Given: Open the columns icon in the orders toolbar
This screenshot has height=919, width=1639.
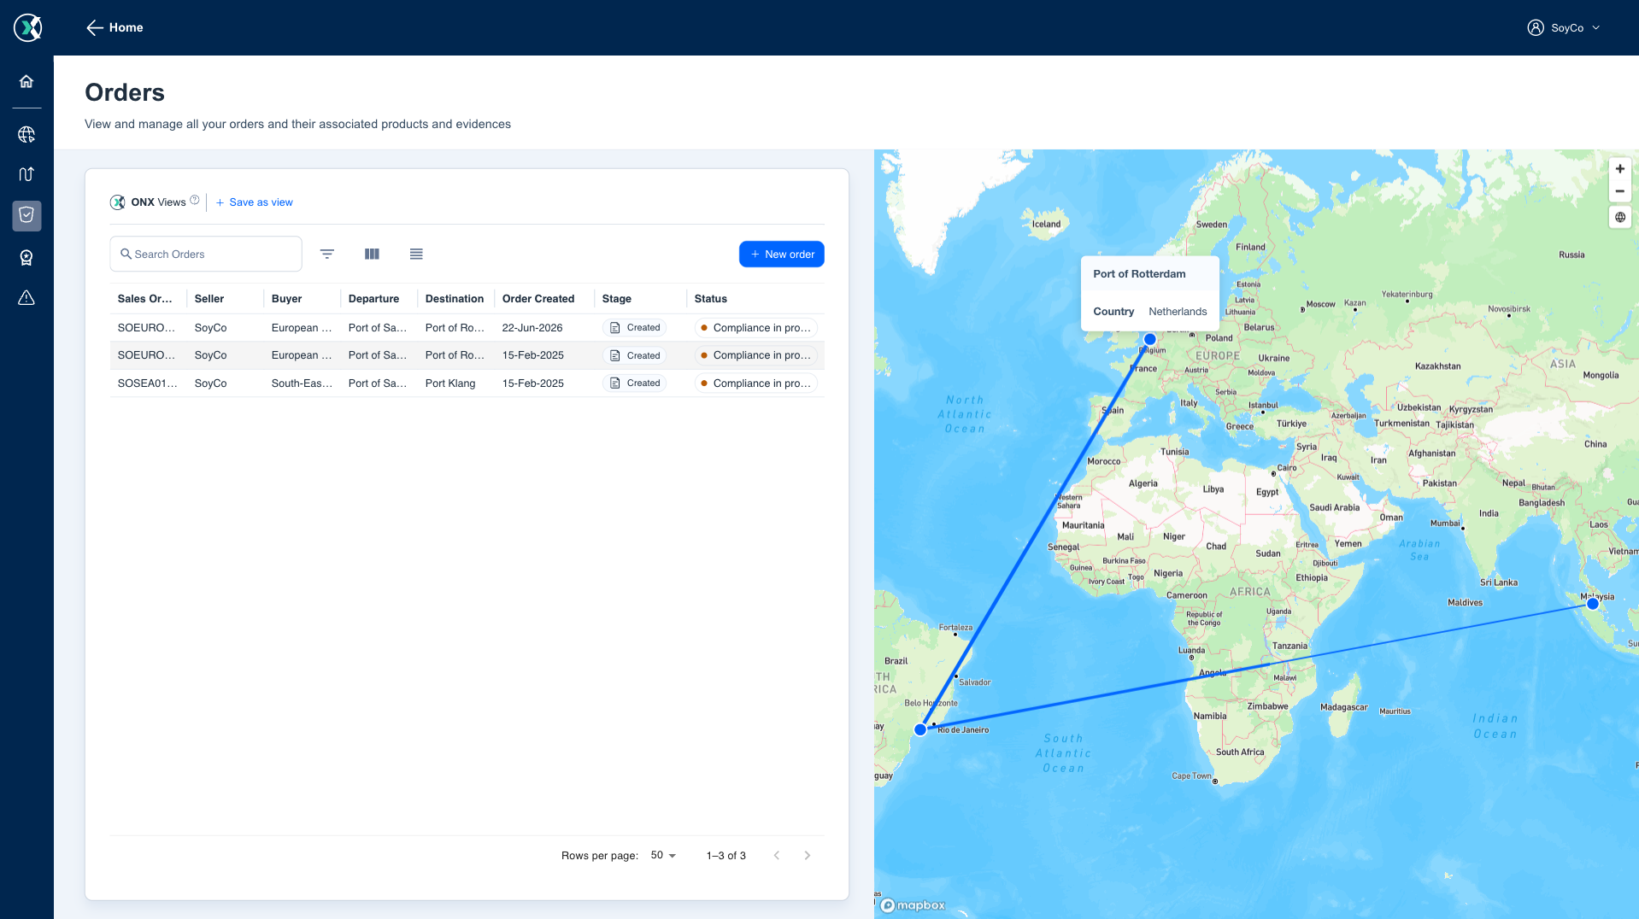Looking at the screenshot, I should (x=372, y=254).
